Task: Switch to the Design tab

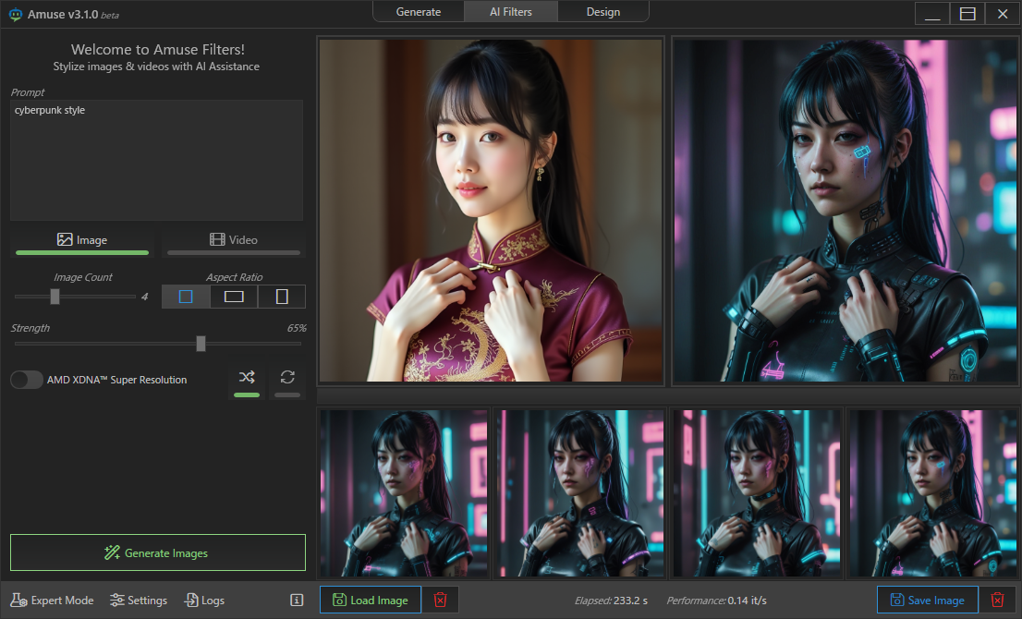Action: click(602, 12)
